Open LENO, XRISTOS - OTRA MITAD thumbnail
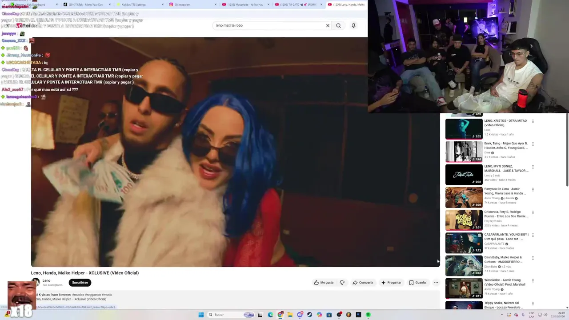The width and height of the screenshot is (569, 320). (x=464, y=129)
